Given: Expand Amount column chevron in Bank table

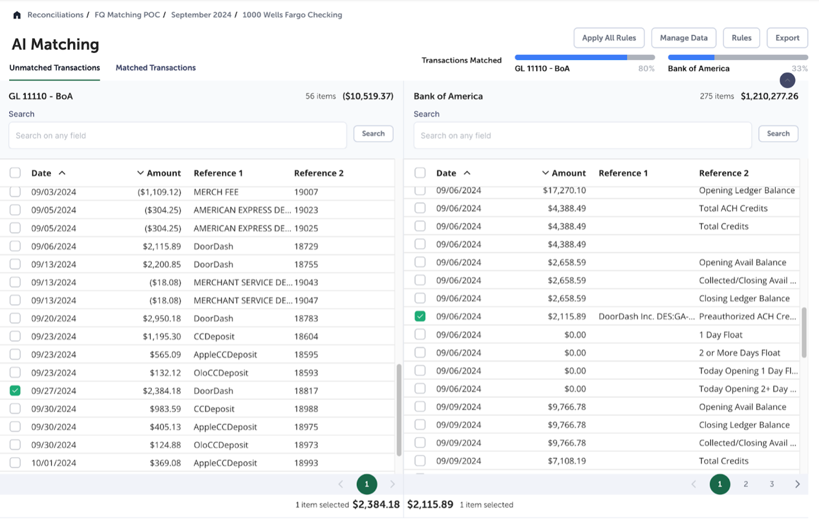Looking at the screenshot, I should [x=545, y=173].
